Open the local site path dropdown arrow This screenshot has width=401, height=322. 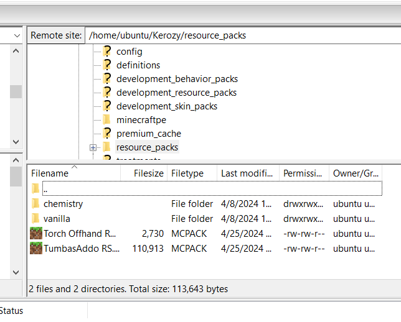coord(16,36)
